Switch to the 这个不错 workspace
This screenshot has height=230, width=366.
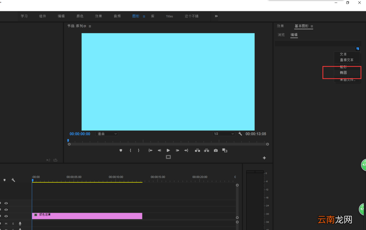click(x=192, y=16)
